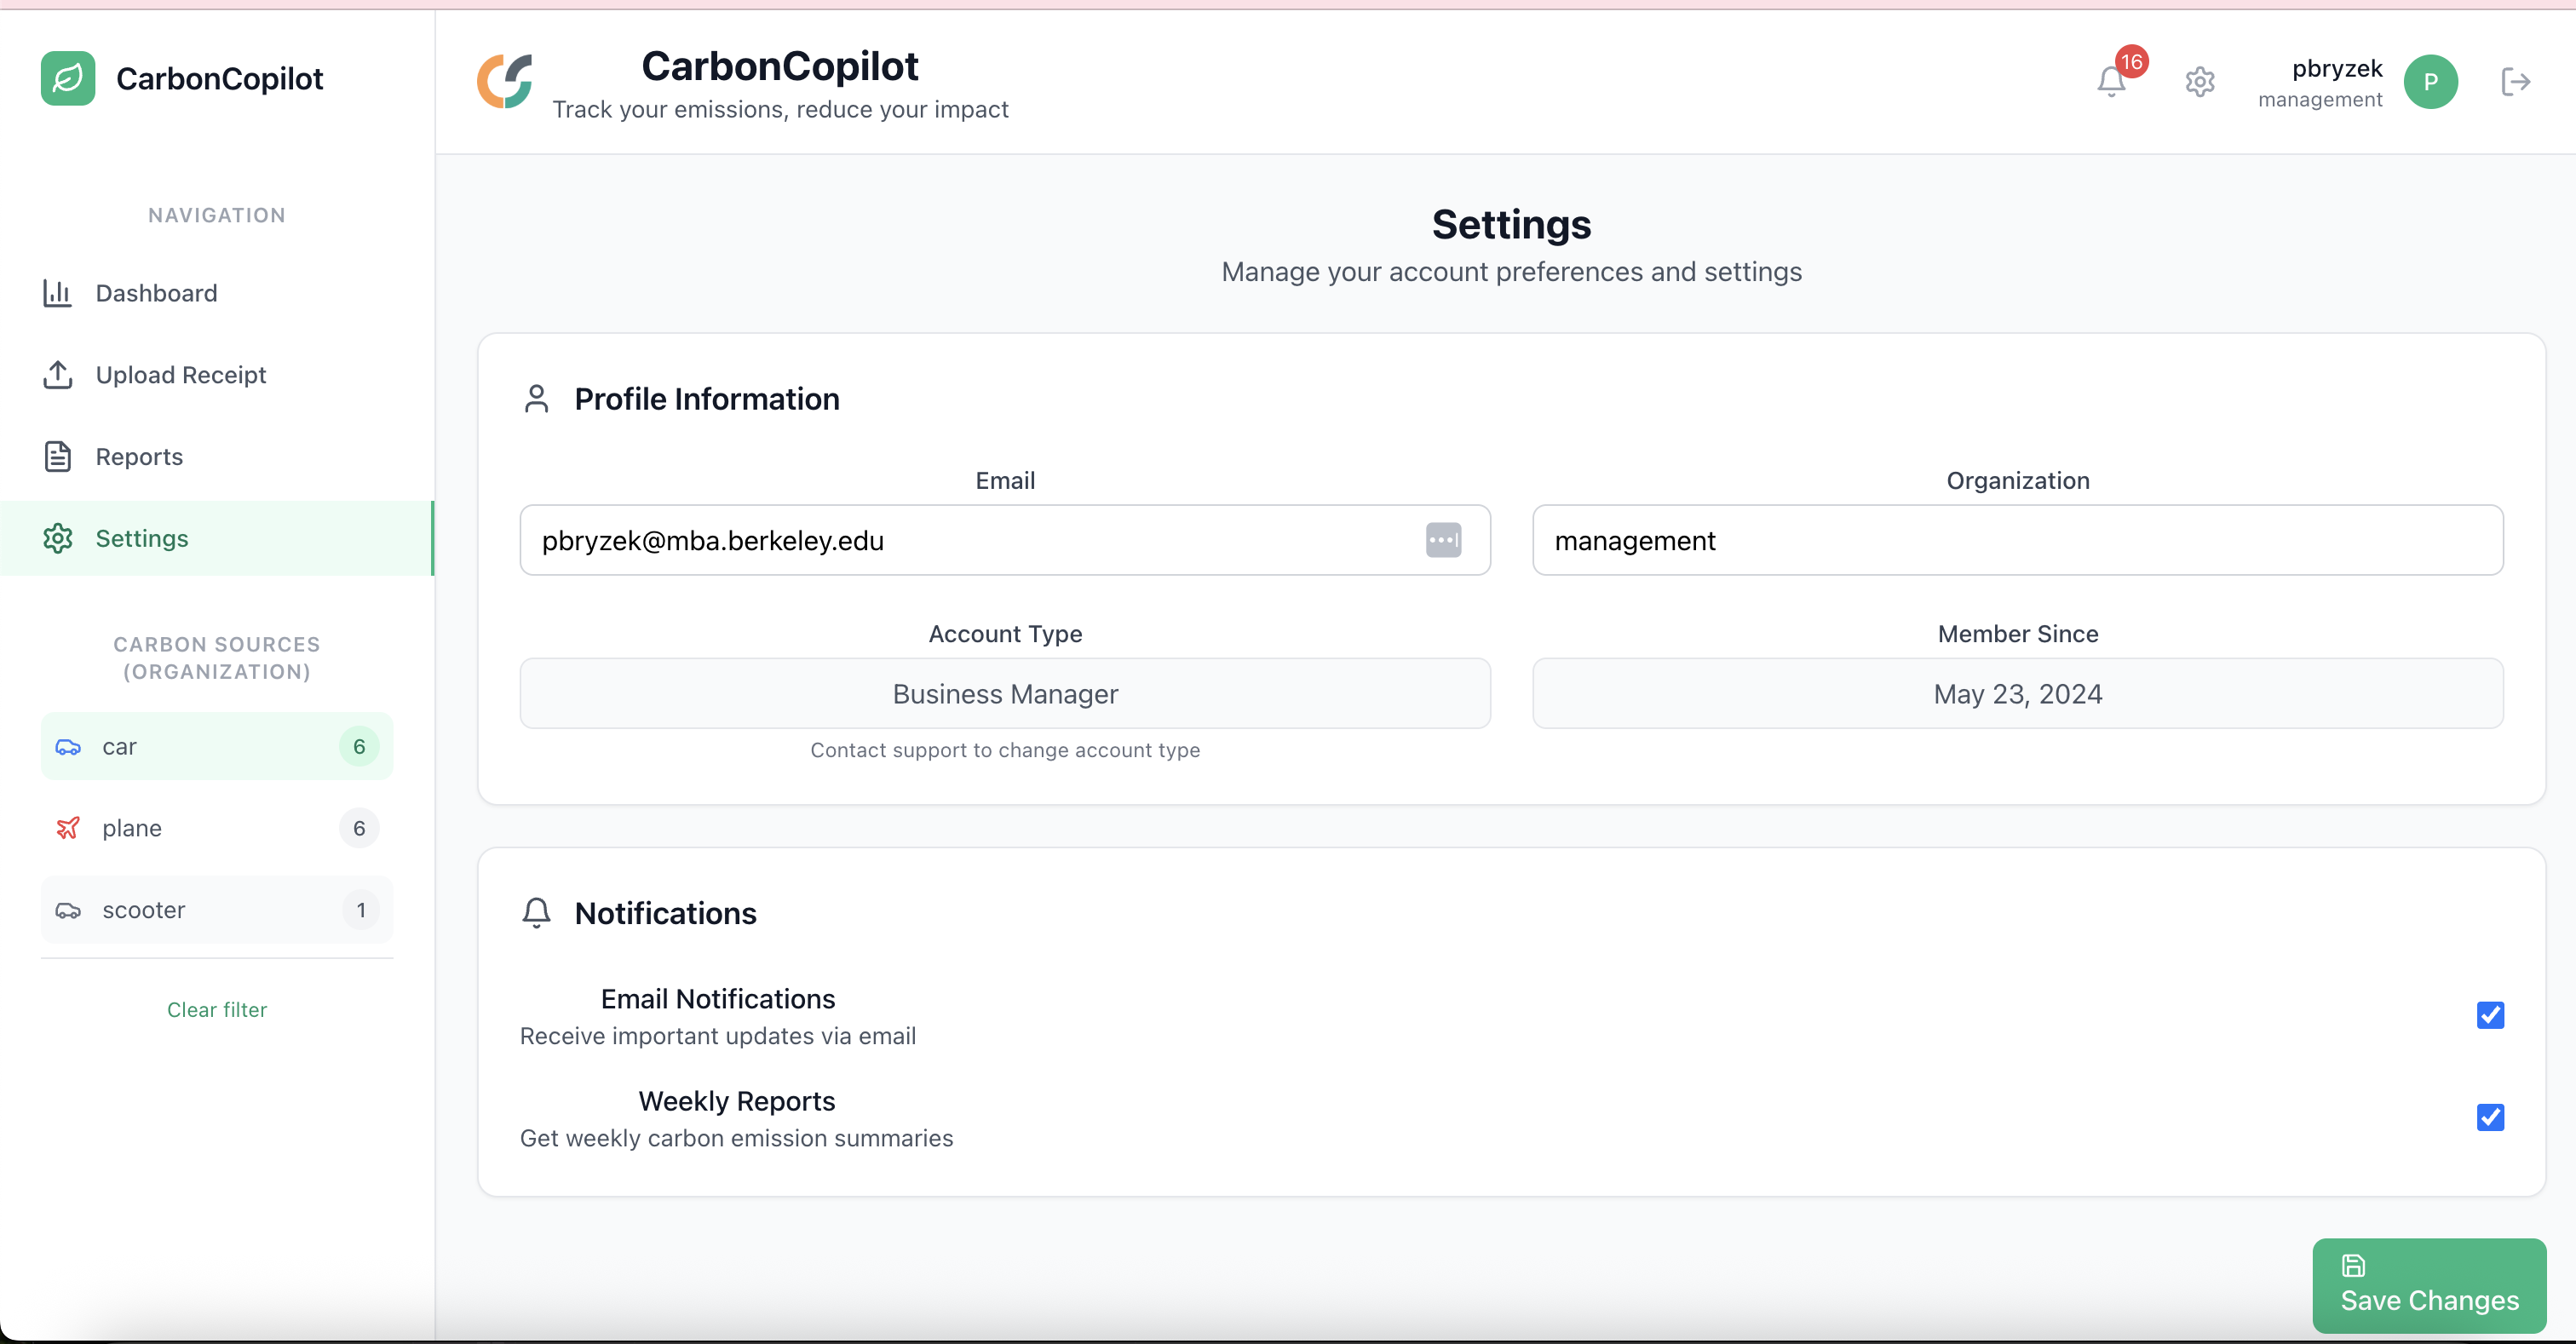The image size is (2576, 1344).
Task: Click the notifications bell with badge 16
Action: [x=2112, y=80]
